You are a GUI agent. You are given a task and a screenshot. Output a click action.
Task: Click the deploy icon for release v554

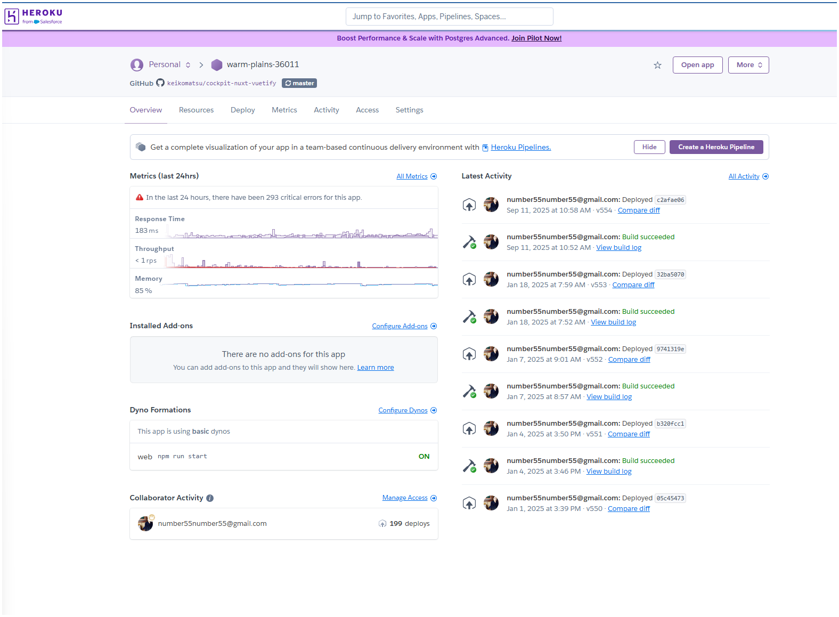coord(469,205)
